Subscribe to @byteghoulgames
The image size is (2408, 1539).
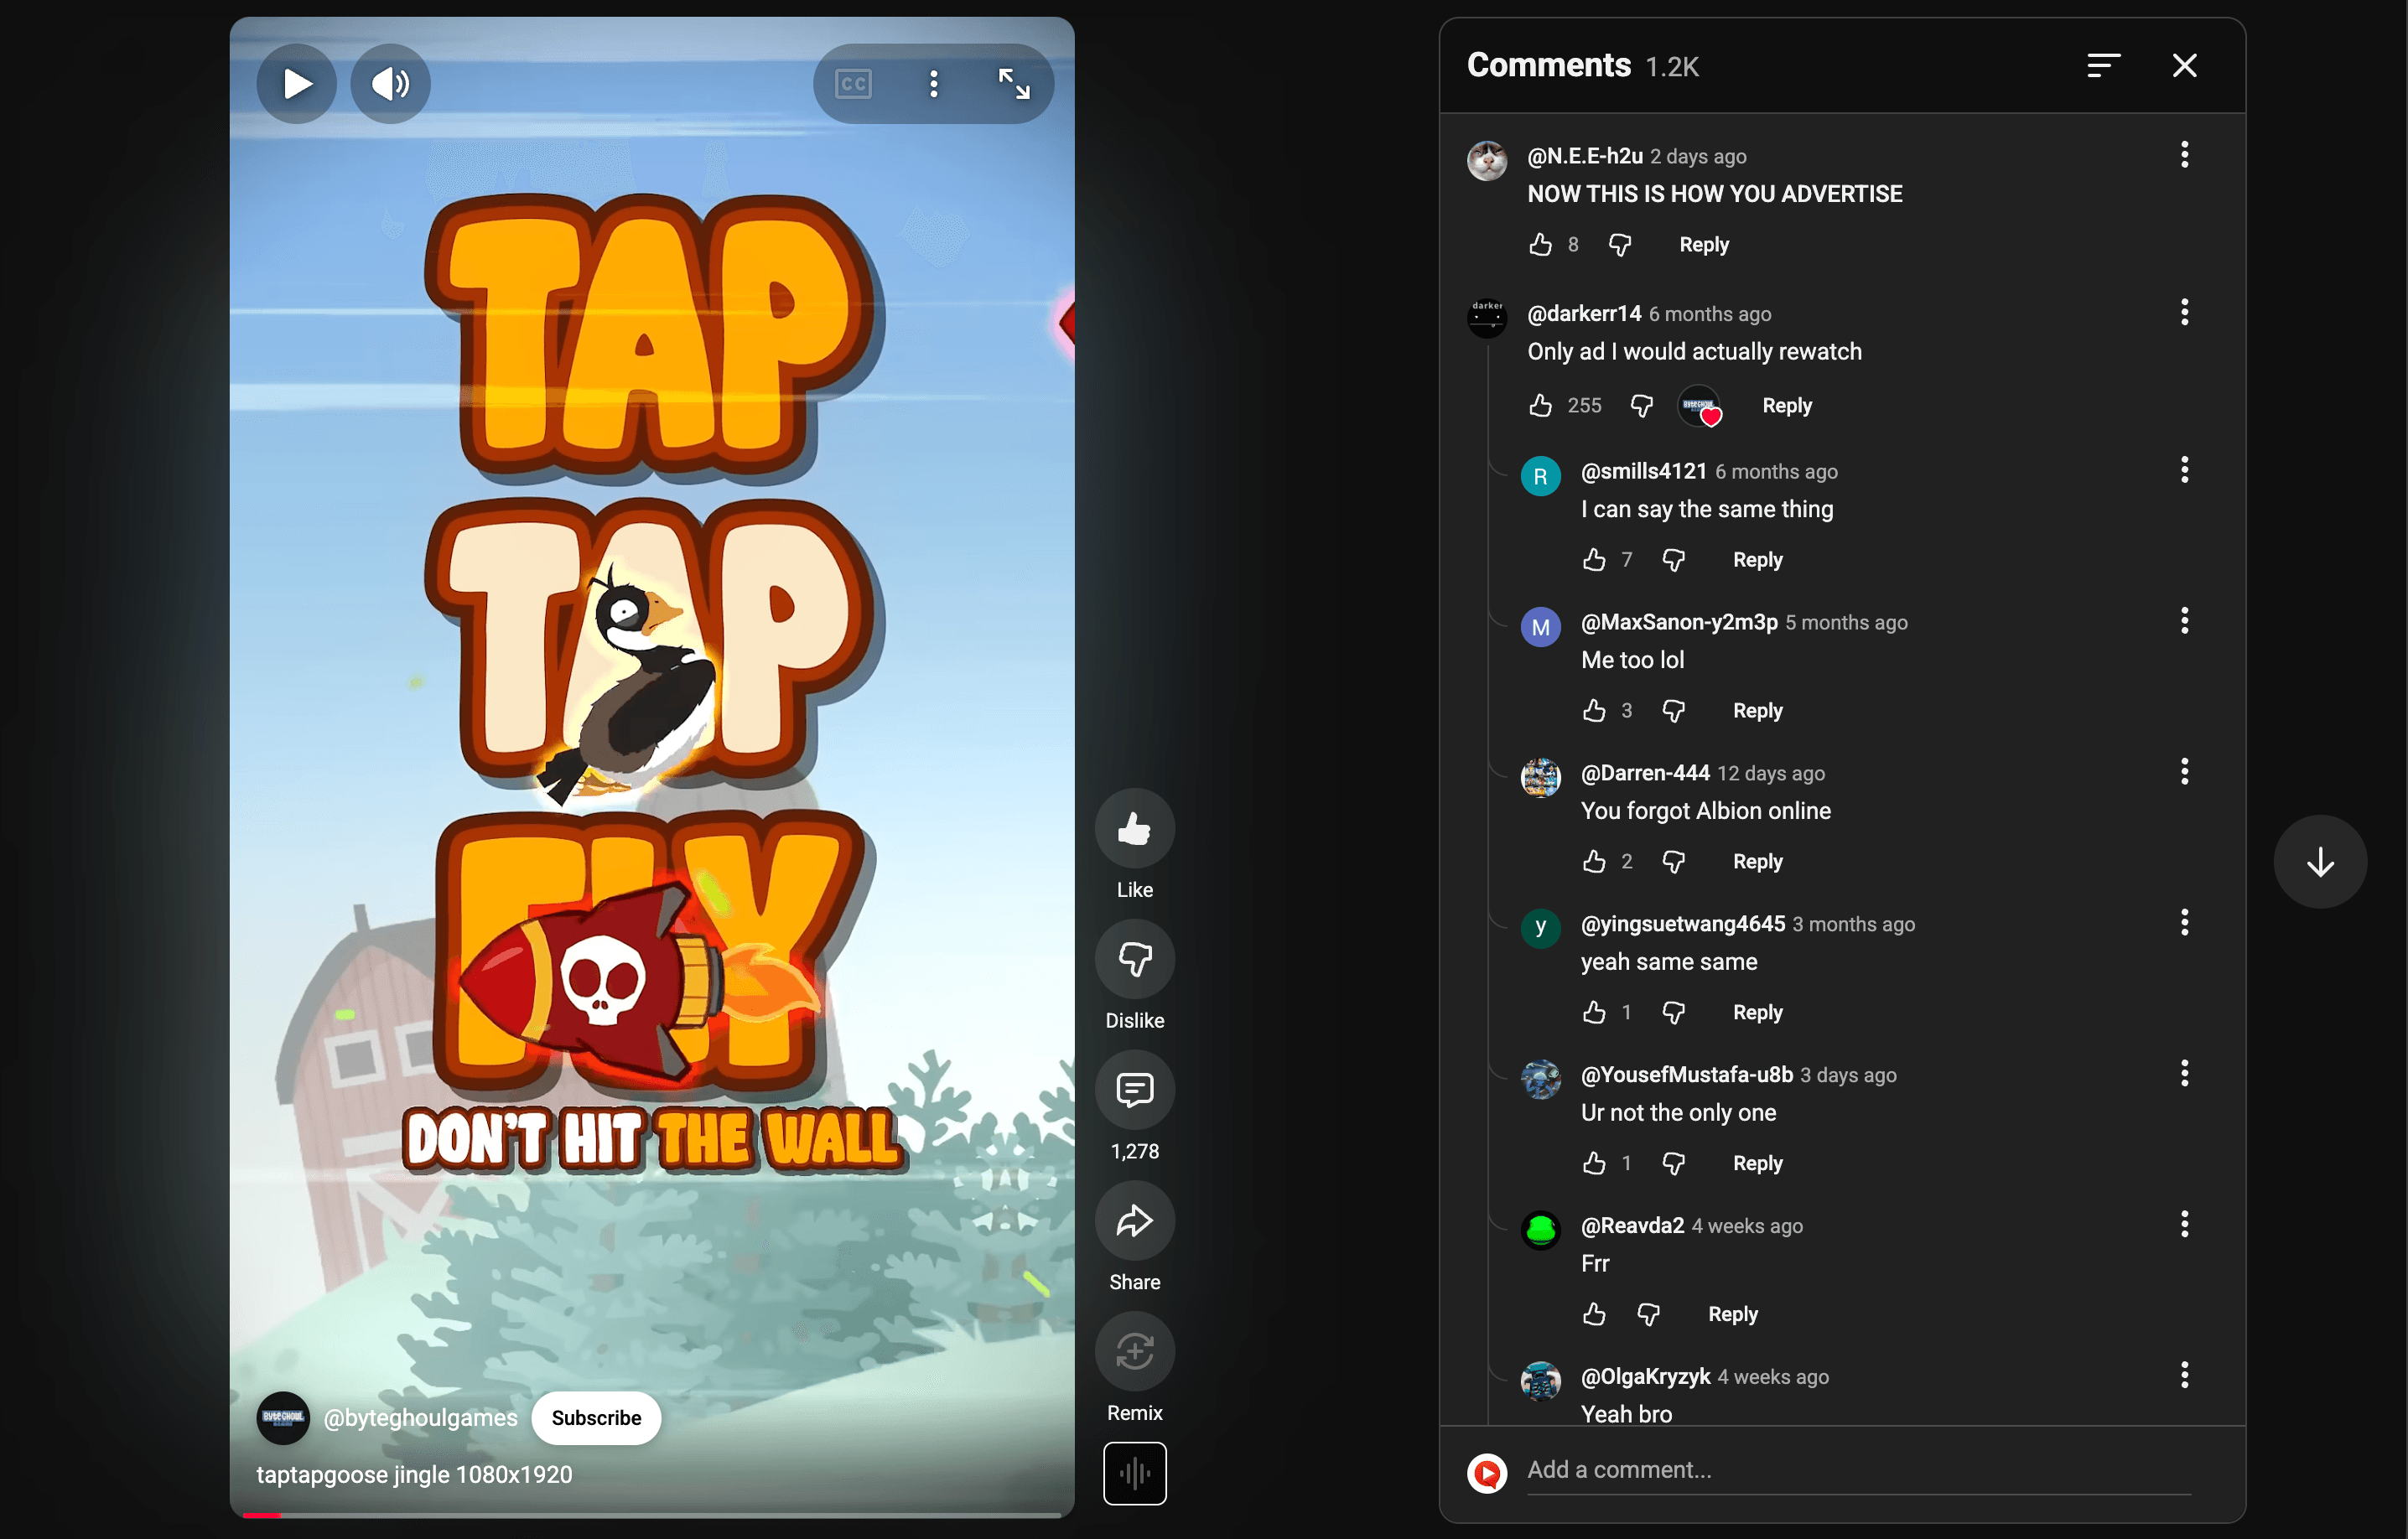point(596,1417)
